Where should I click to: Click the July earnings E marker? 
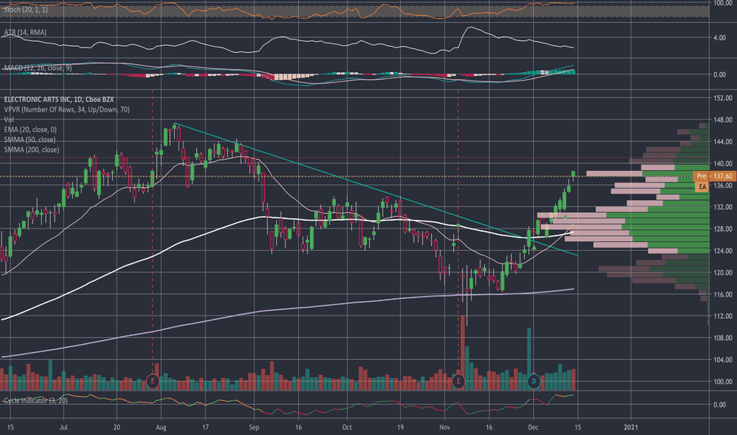click(153, 381)
